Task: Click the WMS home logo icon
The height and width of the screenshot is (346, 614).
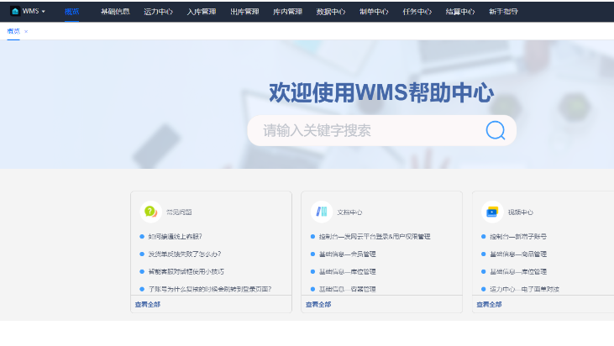Action: pos(15,11)
